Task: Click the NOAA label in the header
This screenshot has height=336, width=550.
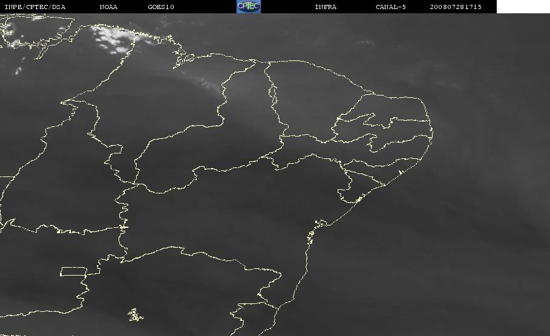Action: [x=108, y=7]
